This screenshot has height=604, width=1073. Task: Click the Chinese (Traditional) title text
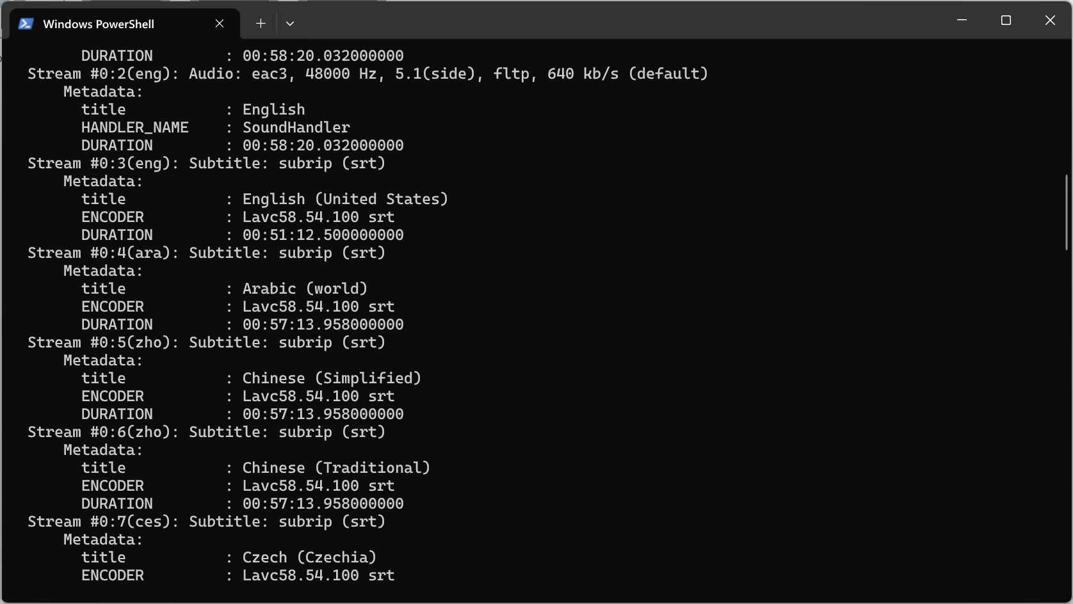point(336,468)
